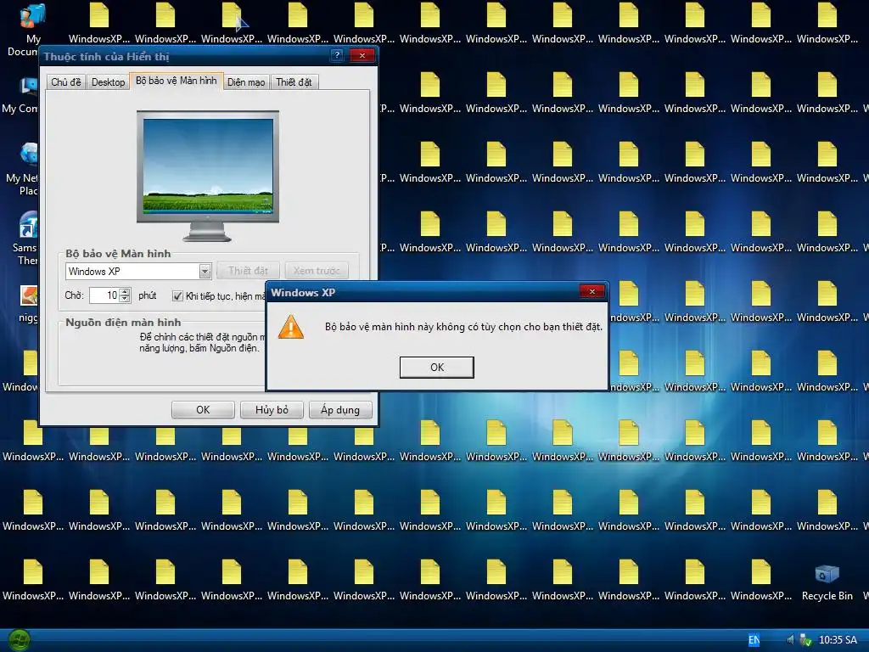
Task: Decrease the Chờ wait time with down arrow
Action: point(126,300)
